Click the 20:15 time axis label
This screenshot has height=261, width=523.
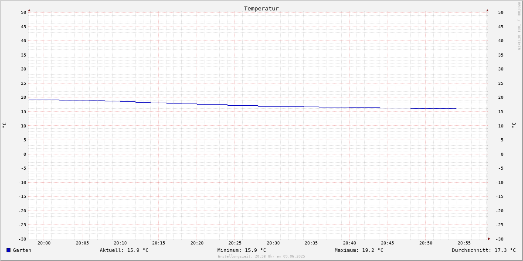159,243
